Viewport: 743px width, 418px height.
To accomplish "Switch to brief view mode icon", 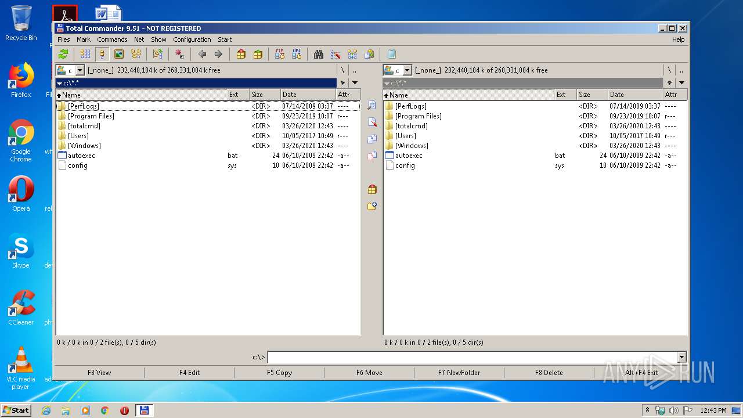I will pyautogui.click(x=85, y=54).
